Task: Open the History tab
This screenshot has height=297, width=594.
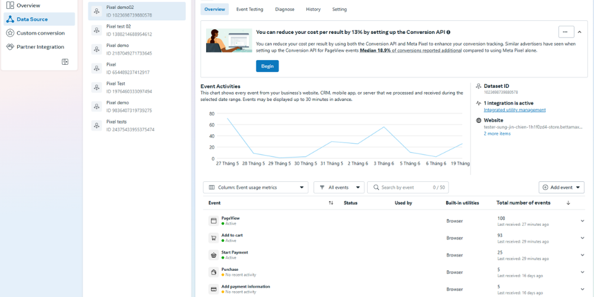Action: tap(313, 10)
